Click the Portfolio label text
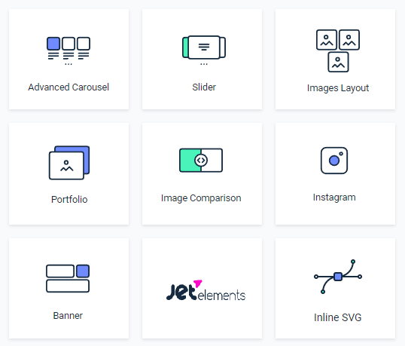Image resolution: width=405 pixels, height=346 pixels. coord(69,199)
